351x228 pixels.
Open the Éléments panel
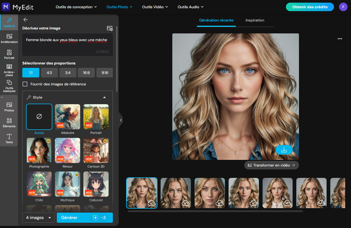9,123
